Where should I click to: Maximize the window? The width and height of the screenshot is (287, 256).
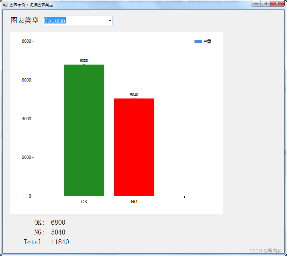[x=265, y=4]
